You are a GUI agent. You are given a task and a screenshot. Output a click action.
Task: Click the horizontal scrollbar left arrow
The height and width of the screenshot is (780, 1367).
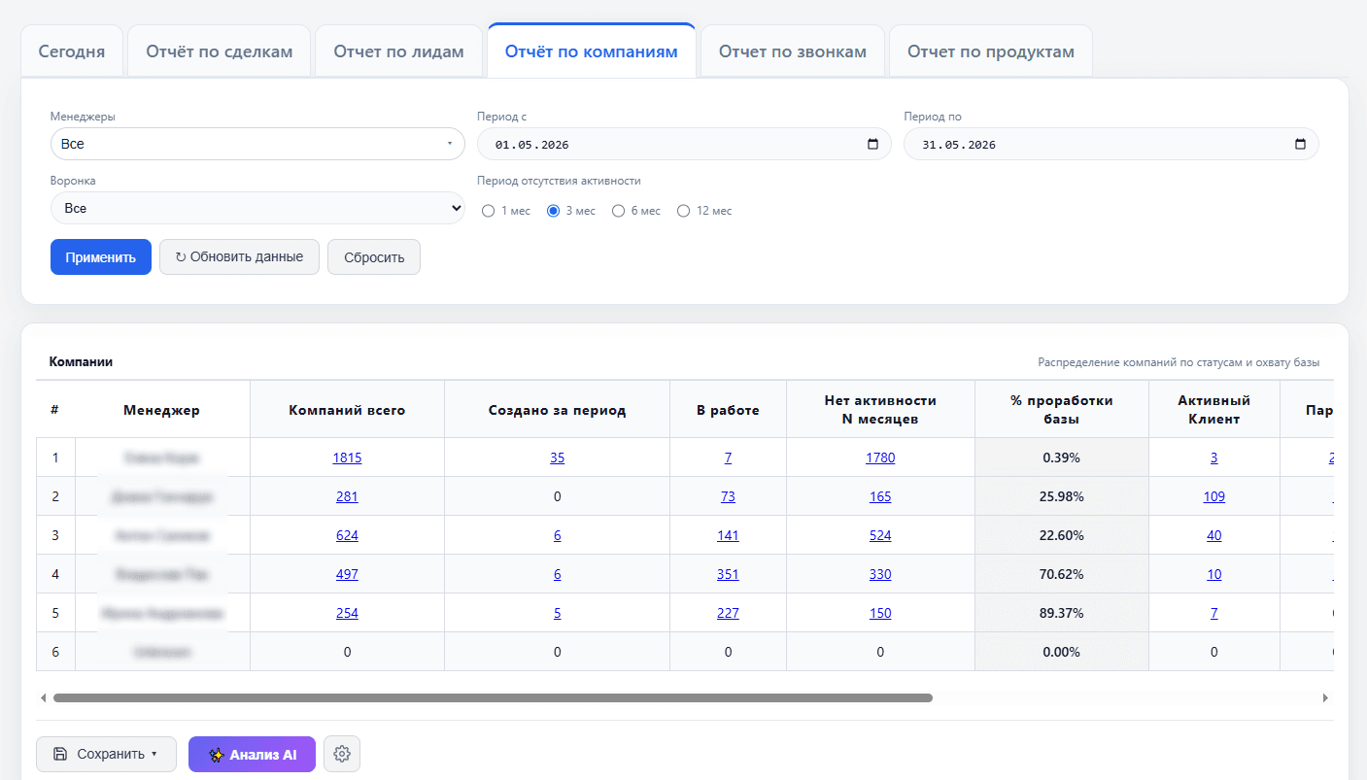tap(44, 697)
